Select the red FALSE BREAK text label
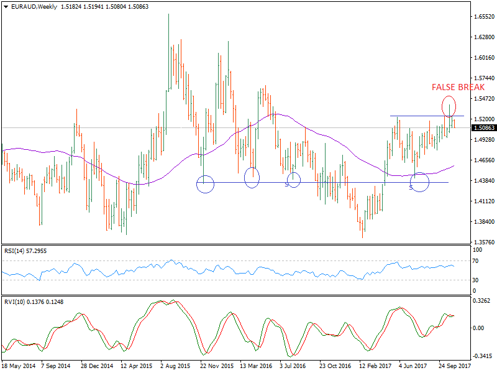This screenshot has width=497, height=373. [458, 88]
